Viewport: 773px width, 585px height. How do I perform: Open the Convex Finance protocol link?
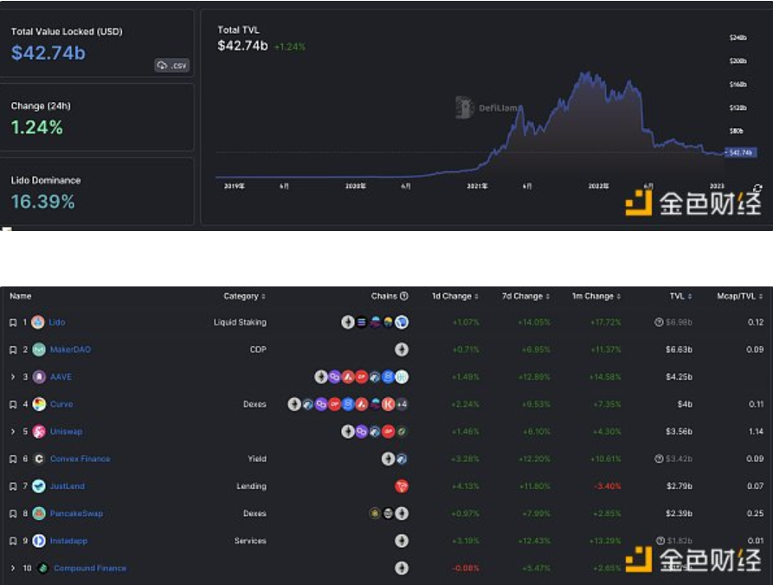[x=81, y=460]
